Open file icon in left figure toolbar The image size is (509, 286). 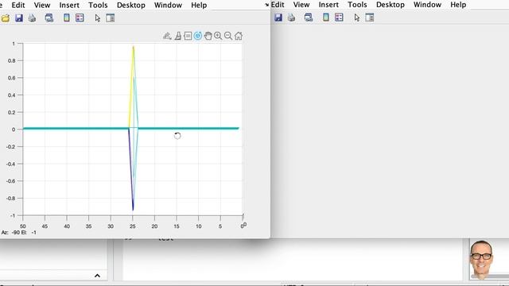coord(6,18)
